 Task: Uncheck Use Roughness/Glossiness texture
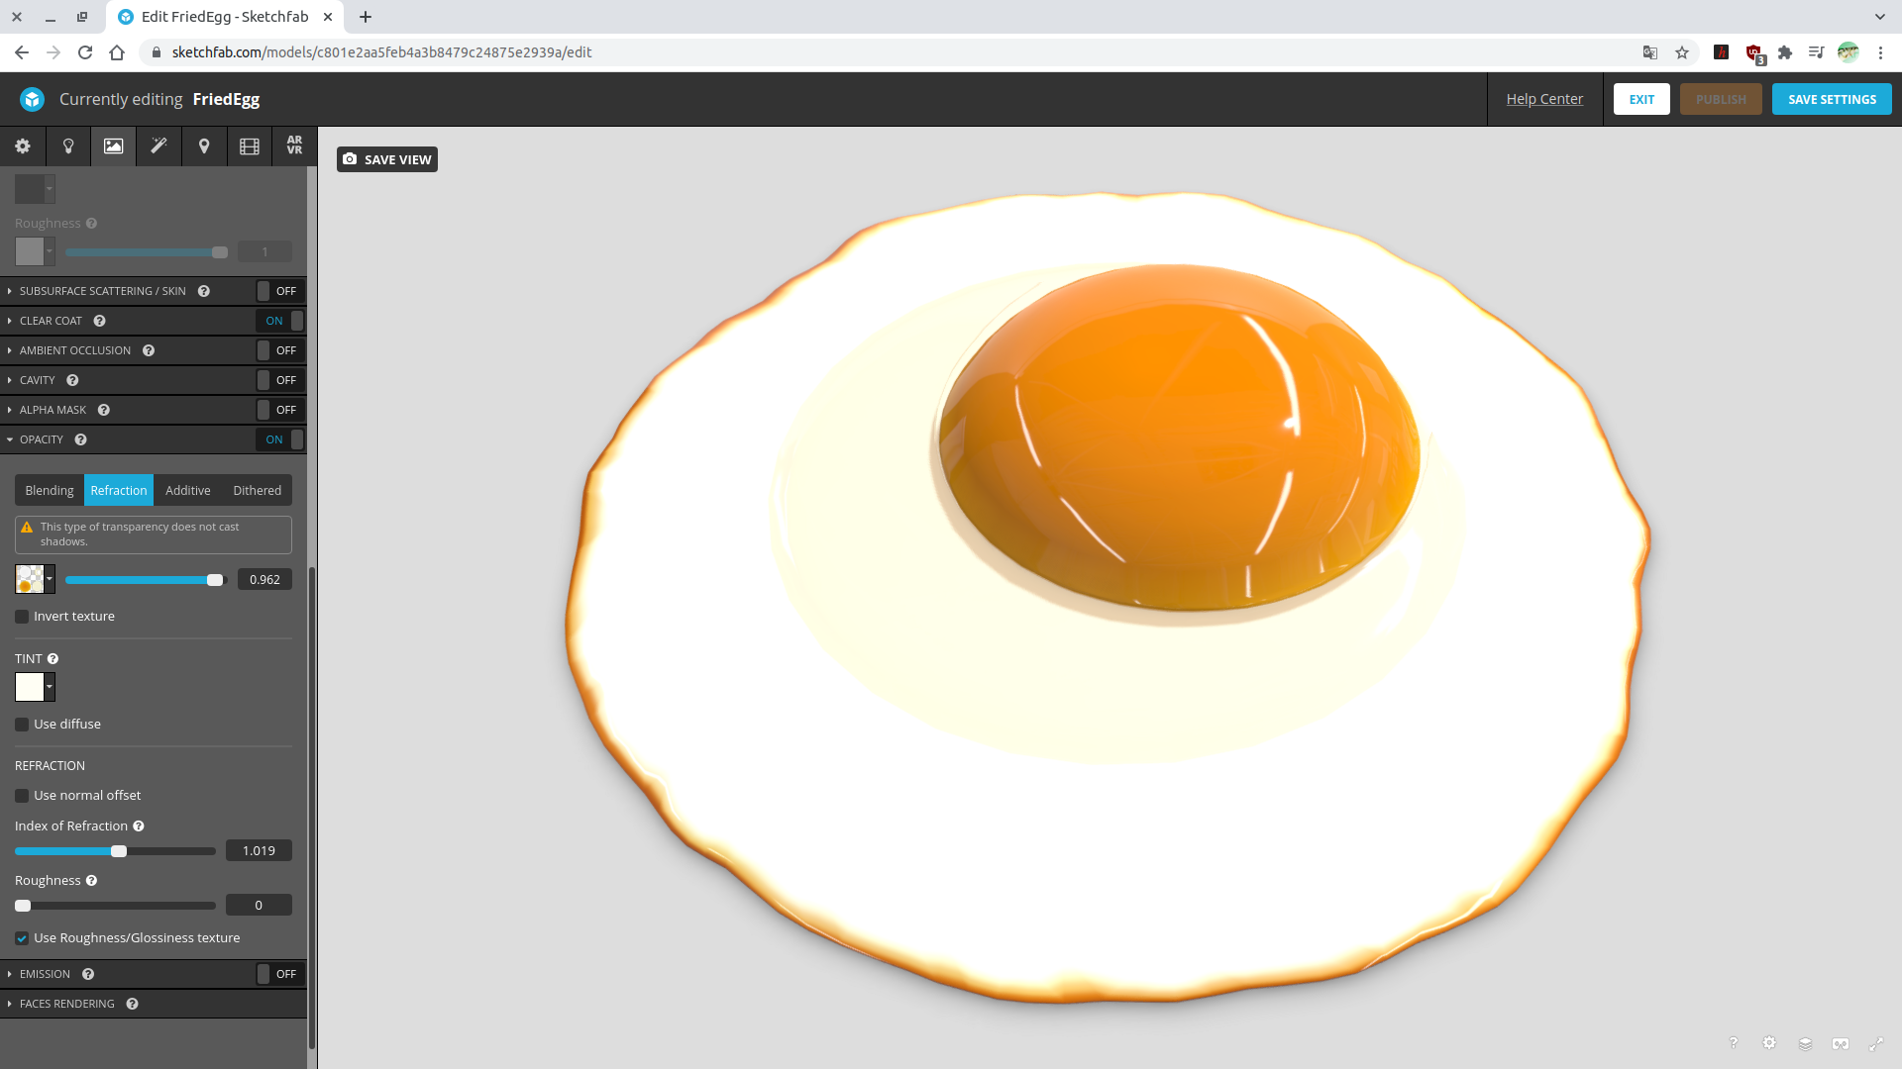tap(22, 938)
